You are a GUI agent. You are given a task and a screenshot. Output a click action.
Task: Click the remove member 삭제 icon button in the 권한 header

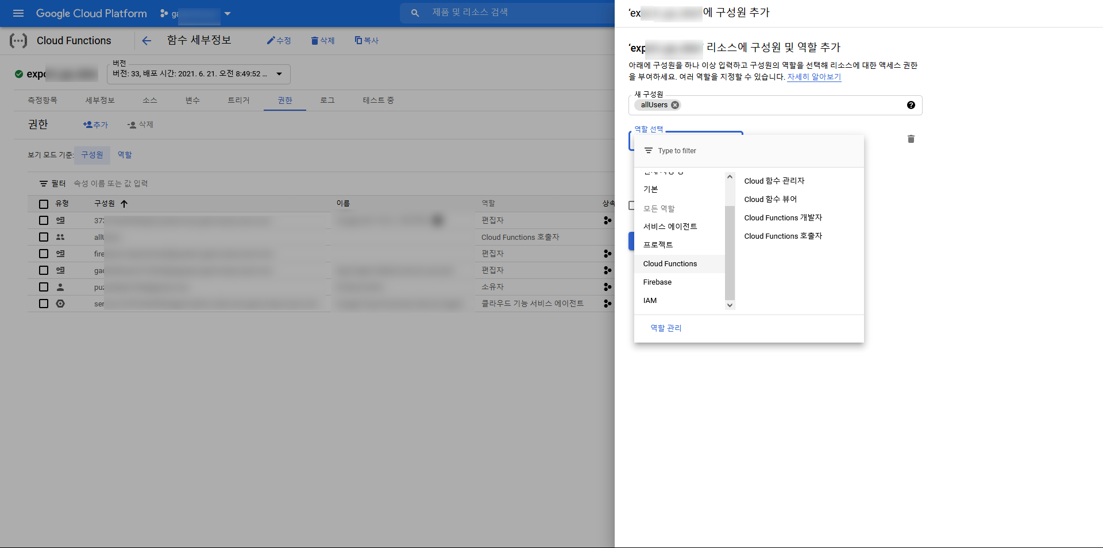[x=140, y=125]
